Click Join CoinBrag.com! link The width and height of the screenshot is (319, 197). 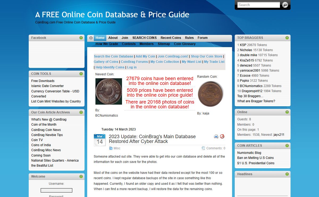click(x=173, y=56)
